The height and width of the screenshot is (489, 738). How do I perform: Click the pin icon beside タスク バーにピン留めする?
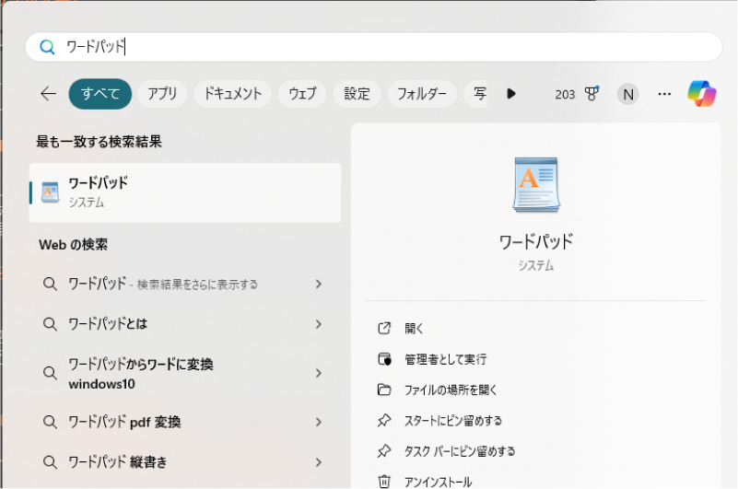point(384,451)
